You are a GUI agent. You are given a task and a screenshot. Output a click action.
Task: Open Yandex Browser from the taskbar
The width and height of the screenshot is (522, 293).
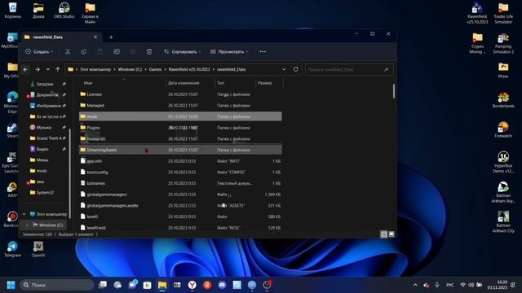point(192,285)
